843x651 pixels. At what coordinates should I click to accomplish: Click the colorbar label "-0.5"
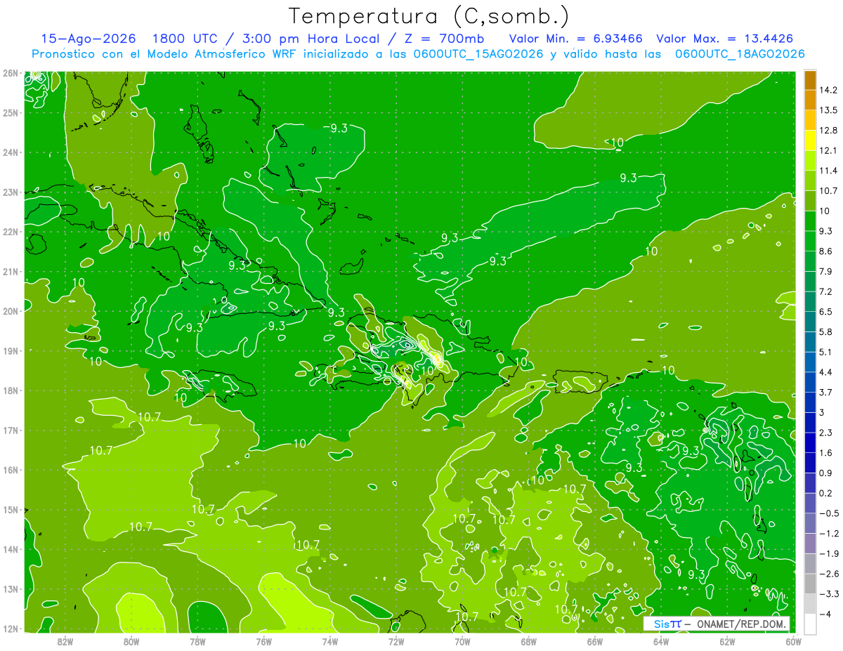(830, 513)
